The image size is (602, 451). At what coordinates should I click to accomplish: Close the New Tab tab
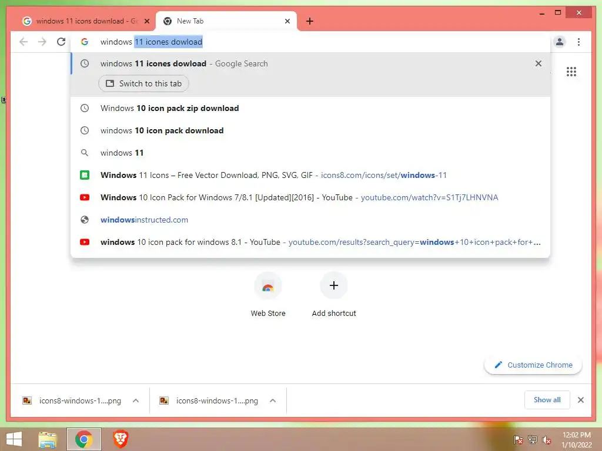(x=287, y=21)
